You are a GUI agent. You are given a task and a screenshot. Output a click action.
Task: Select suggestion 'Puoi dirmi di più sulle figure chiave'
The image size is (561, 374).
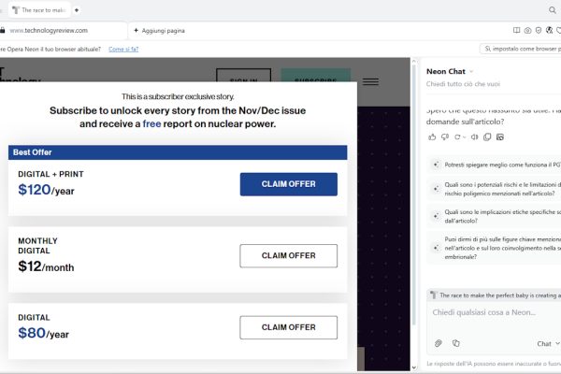496,248
